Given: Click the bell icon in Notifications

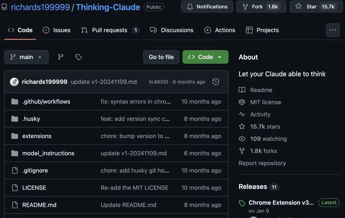Looking at the screenshot, I should pyautogui.click(x=190, y=7).
